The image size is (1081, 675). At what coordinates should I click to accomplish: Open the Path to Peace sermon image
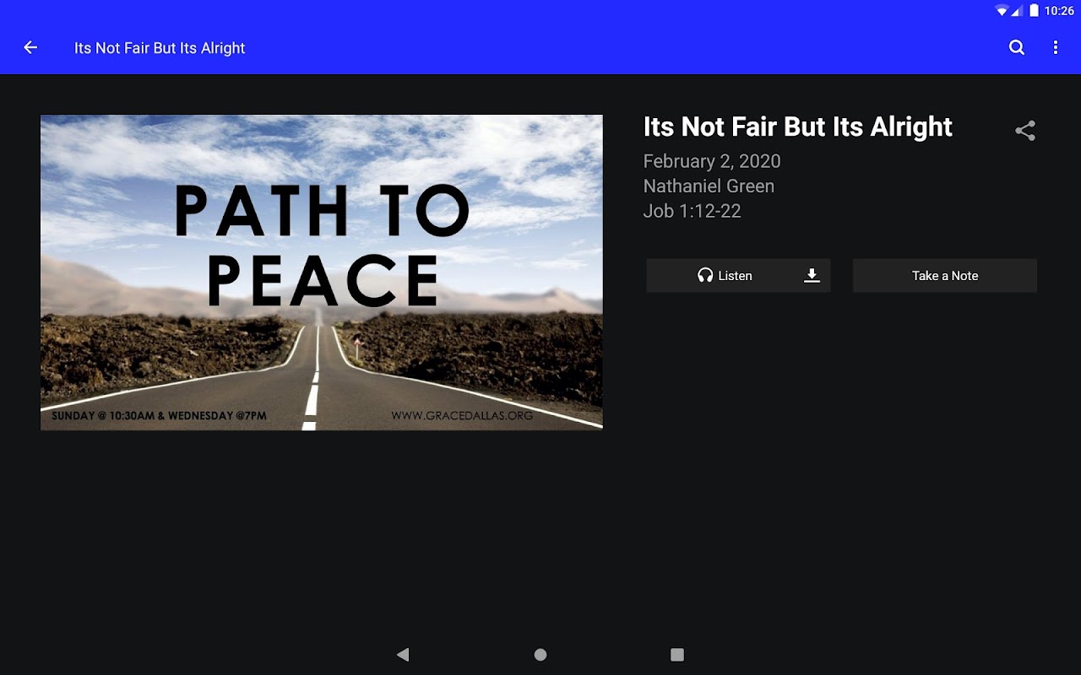pos(322,273)
